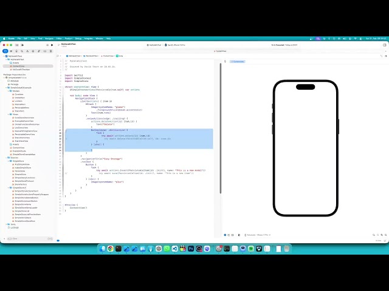Select the ContentView editor tab
The height and width of the screenshot is (291, 389).
point(221,51)
